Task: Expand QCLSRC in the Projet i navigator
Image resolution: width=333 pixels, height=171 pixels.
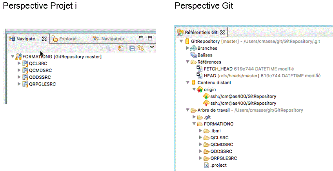Action: [x=19, y=63]
